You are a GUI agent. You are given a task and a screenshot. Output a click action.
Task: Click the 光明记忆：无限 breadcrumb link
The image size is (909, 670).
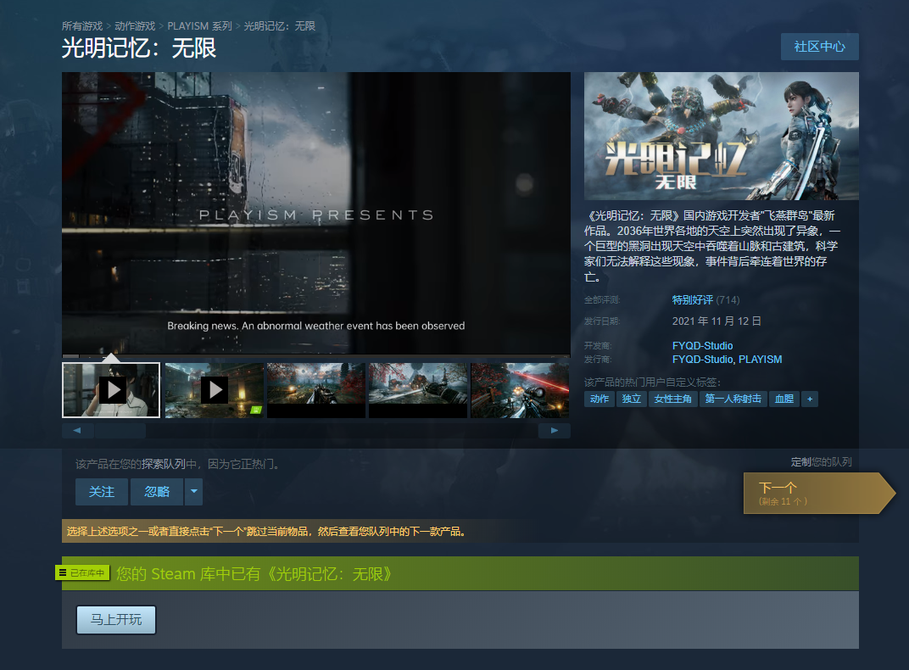pyautogui.click(x=280, y=26)
